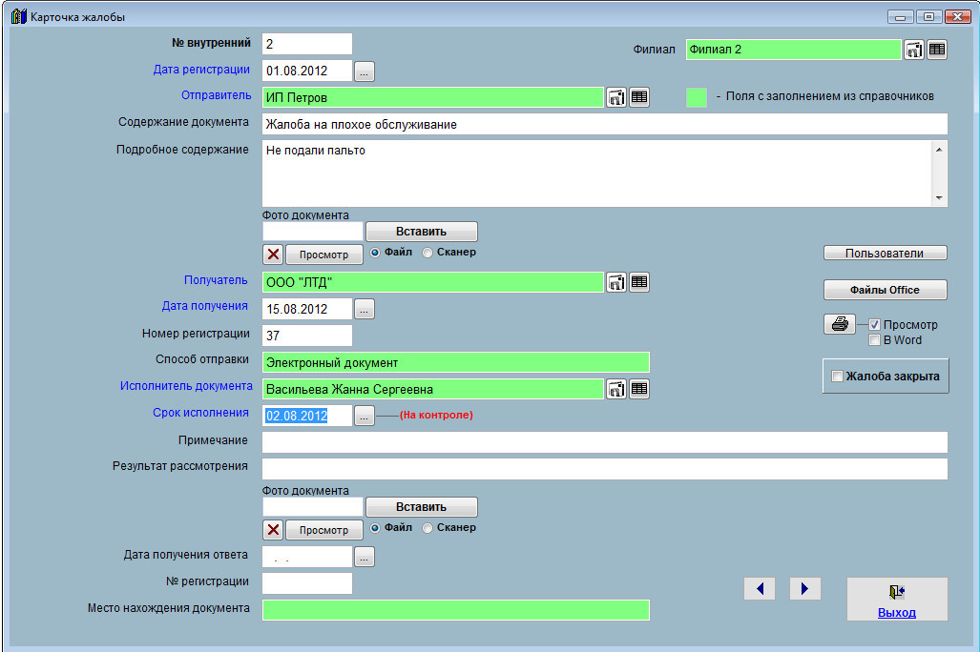Viewport: 980px width, 652px height.
Task: Open date picker for Срок исполнения
Action: coord(365,416)
